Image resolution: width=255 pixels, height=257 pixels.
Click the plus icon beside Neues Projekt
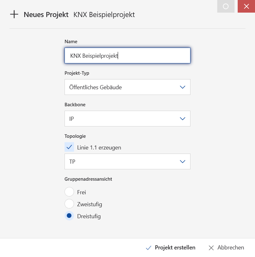14,15
